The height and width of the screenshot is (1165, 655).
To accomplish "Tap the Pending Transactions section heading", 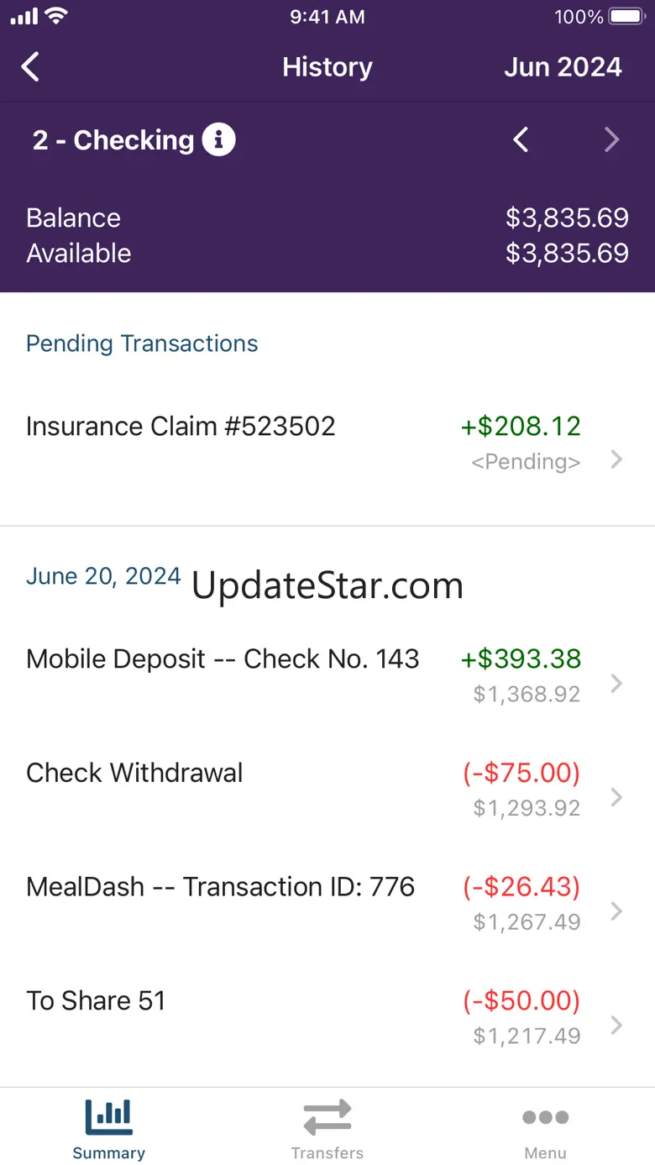I will 142,344.
